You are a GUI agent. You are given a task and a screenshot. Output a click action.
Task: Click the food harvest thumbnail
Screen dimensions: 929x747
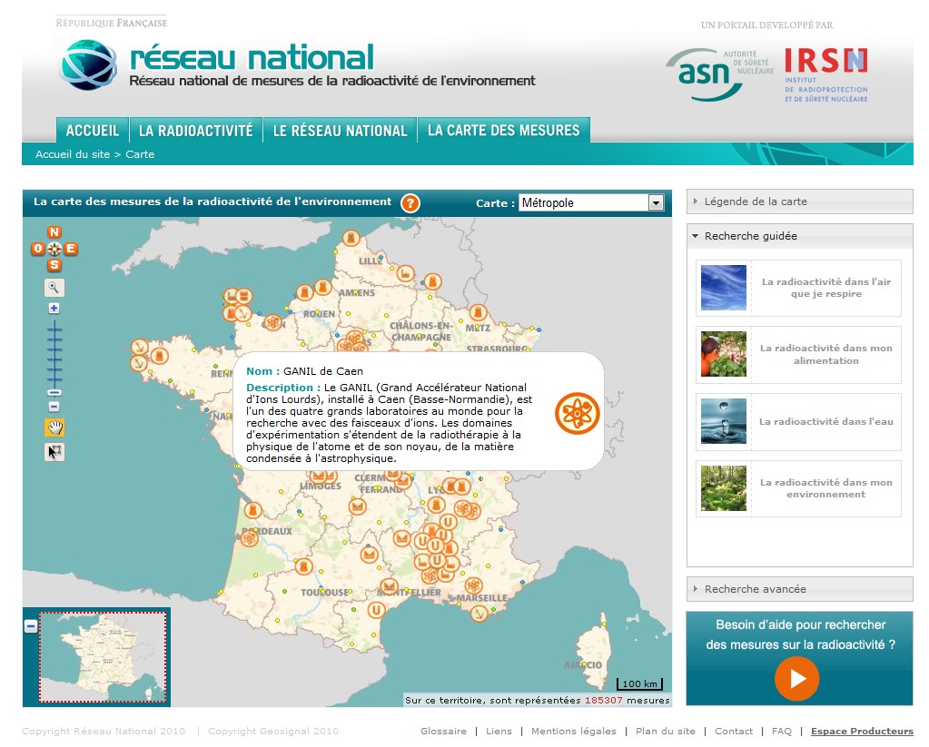pos(724,354)
